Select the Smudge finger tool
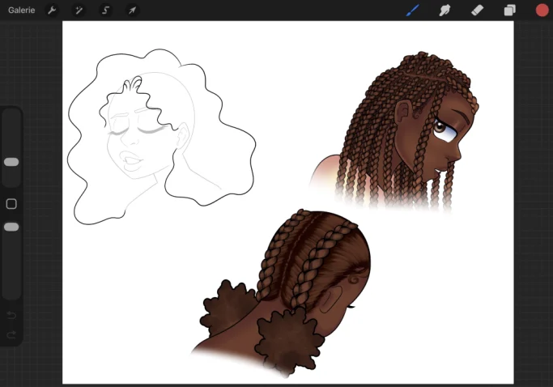The width and height of the screenshot is (553, 387). [445, 11]
